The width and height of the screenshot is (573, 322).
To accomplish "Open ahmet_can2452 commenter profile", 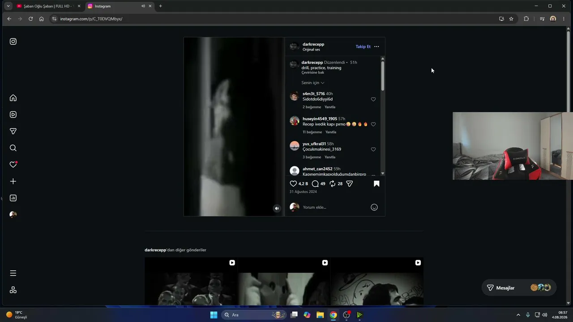I will (x=317, y=169).
